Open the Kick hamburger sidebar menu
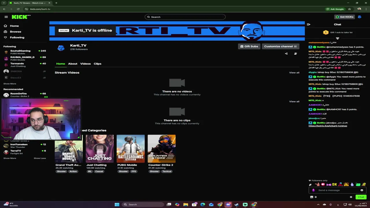Viewport: 370px width, 208px height. point(6,17)
